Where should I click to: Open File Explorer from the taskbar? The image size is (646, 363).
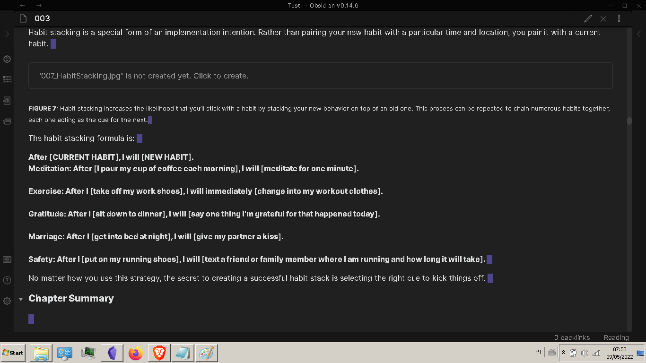[x=41, y=353]
